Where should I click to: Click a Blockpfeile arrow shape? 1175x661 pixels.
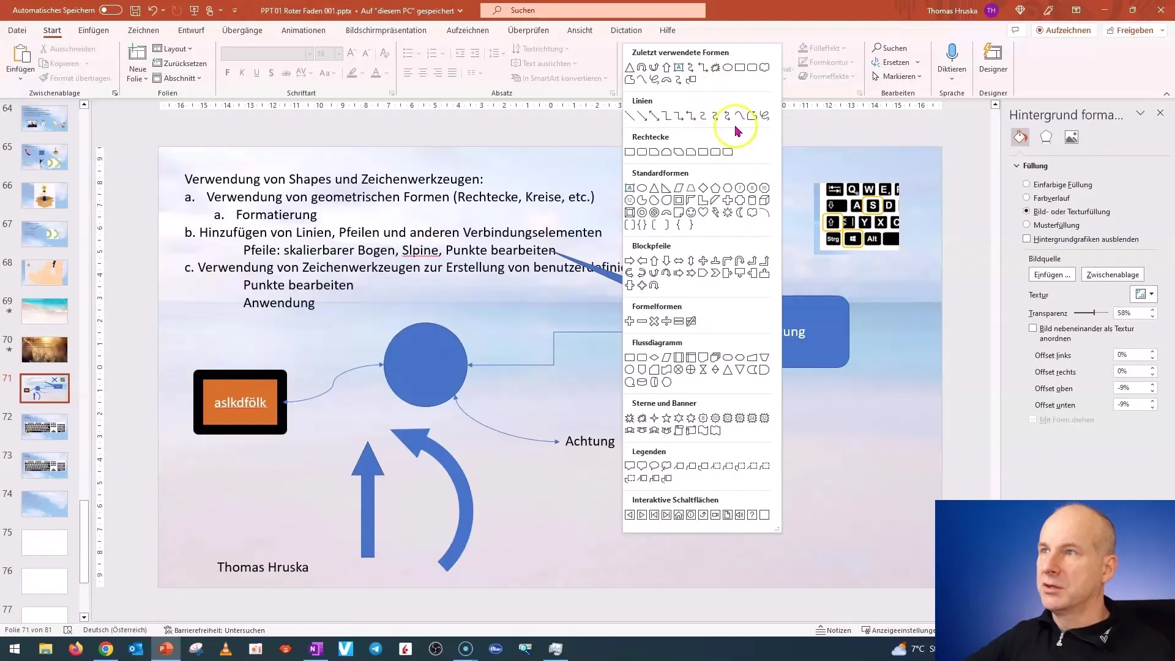point(630,260)
